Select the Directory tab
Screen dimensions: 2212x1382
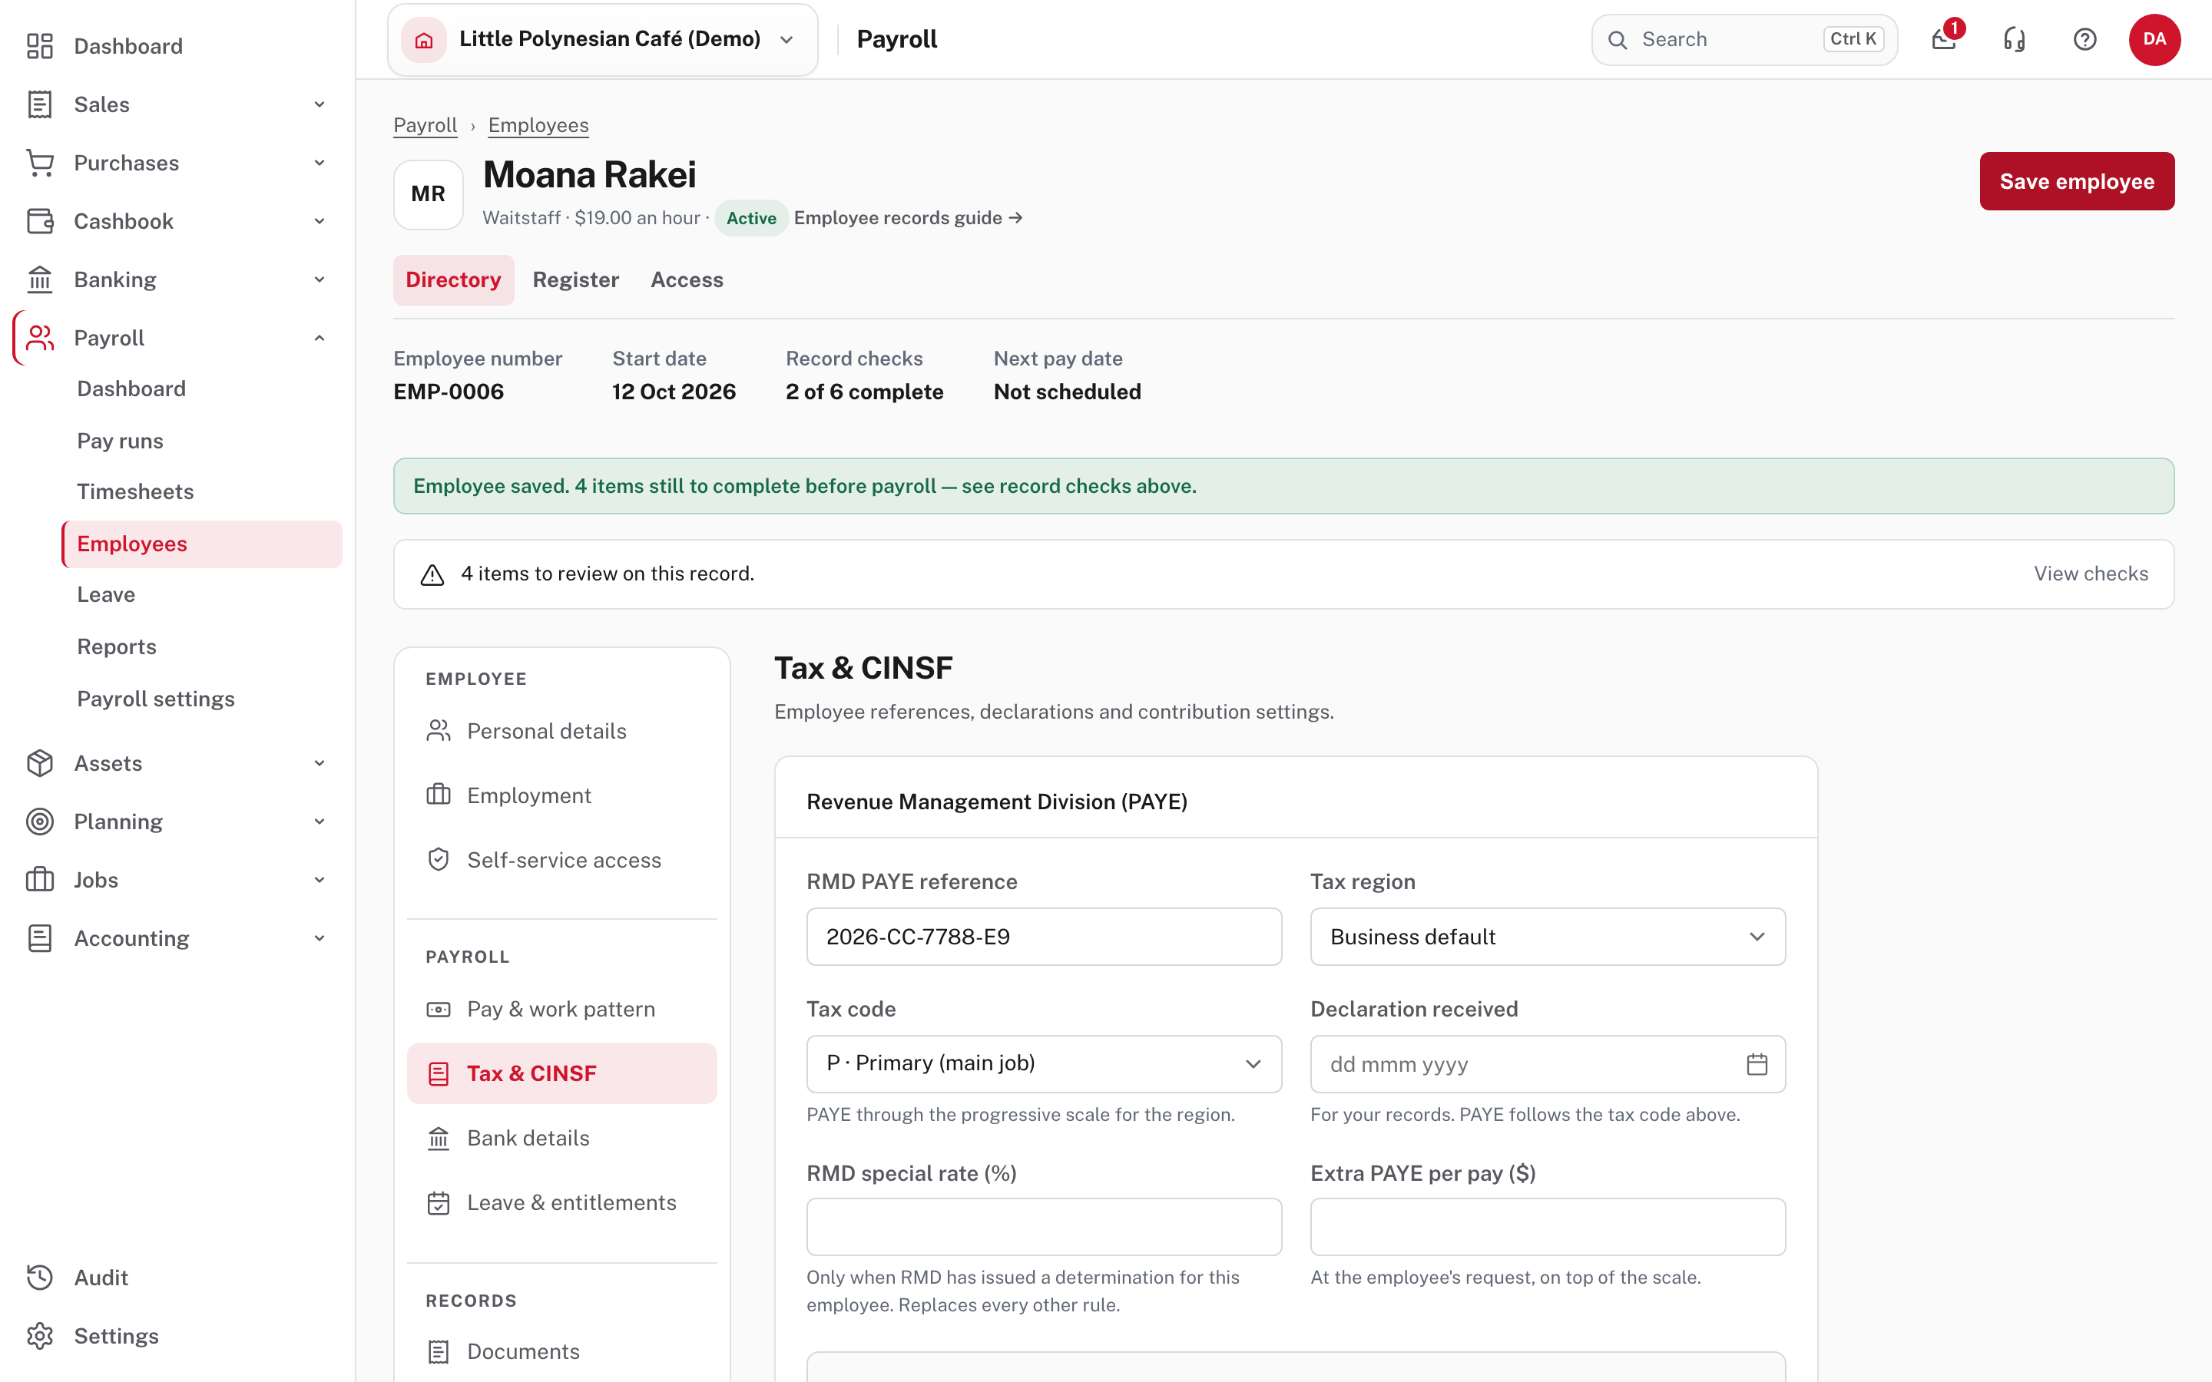(453, 279)
